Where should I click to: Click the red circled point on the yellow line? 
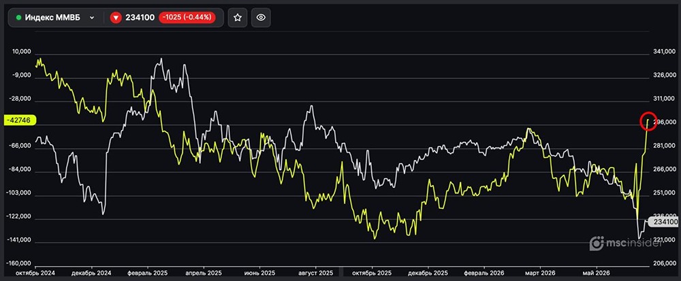click(x=648, y=121)
